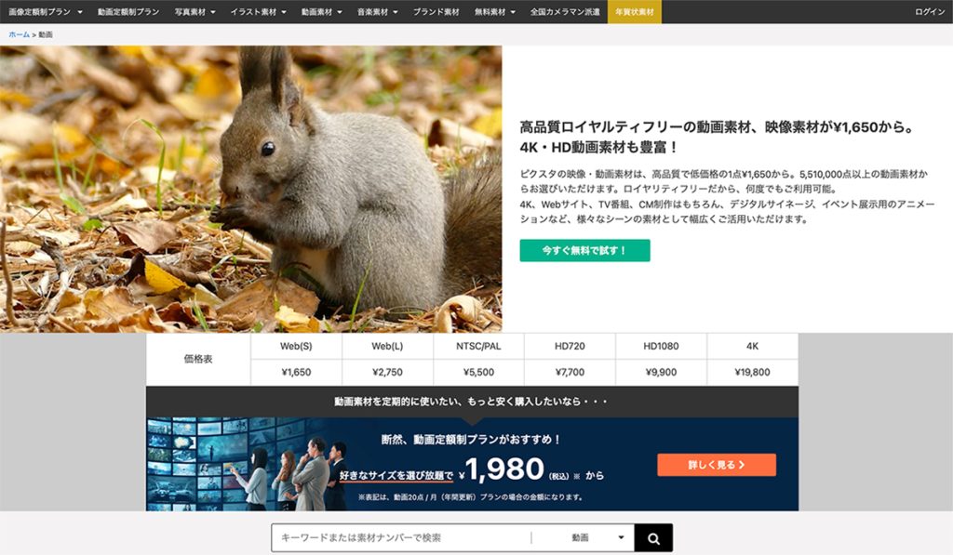
Task: Expand the 無料素材 menu
Action: [494, 12]
